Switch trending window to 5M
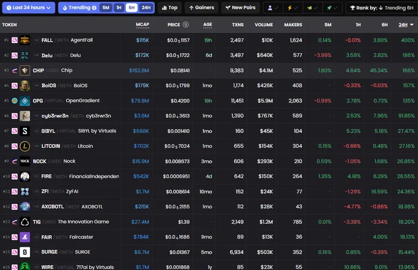The height and width of the screenshot is (270, 418). [x=106, y=8]
